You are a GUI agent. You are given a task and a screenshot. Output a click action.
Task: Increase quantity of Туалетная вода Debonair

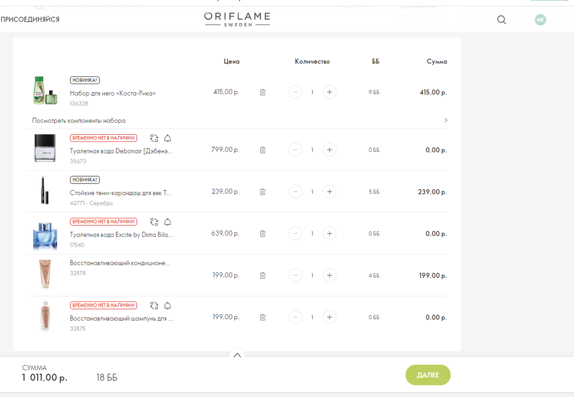[x=329, y=150]
